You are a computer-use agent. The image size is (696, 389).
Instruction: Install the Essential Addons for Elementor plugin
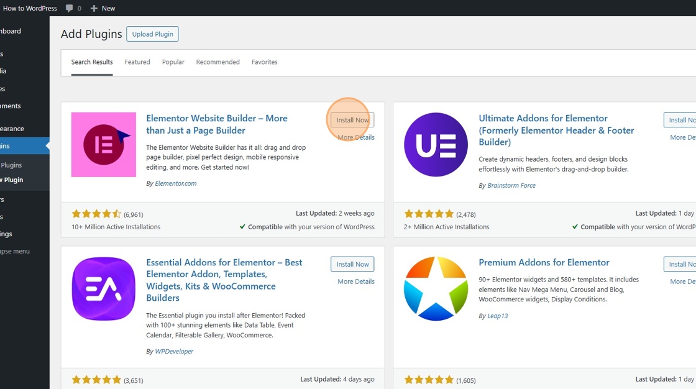point(352,264)
